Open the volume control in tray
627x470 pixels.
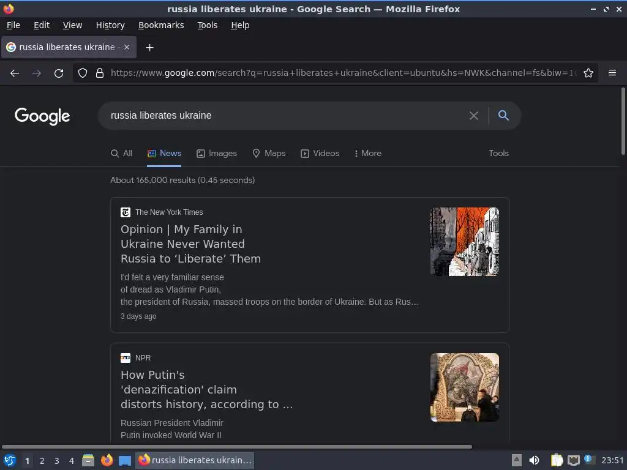[534, 460]
